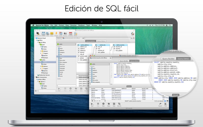Expand Indexes under main database

pos(41,51)
